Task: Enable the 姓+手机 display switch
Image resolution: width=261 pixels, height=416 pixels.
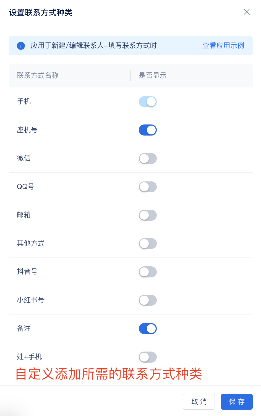Action: 148,357
